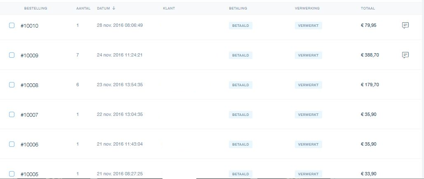
Task: Click the date 23 nov. 2016 13:54:35
Action: [x=120, y=85]
